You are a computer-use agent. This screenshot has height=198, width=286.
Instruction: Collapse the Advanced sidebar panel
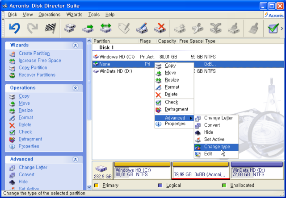click(x=76, y=159)
